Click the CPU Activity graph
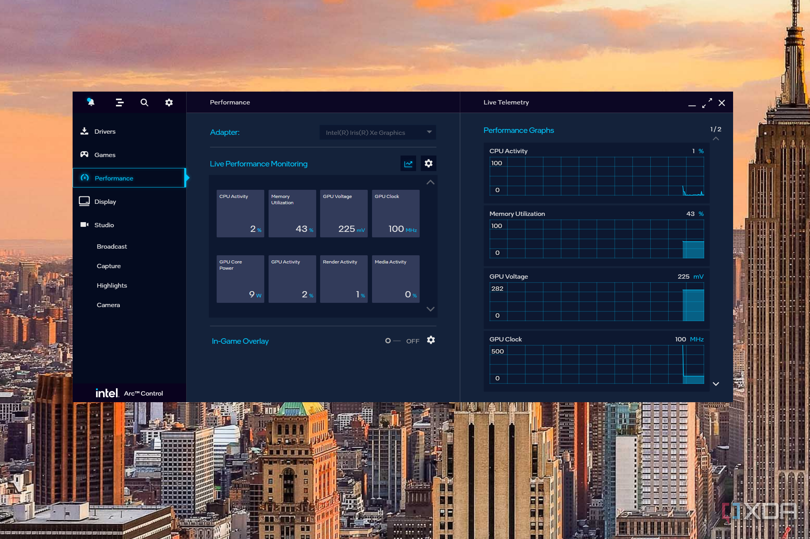This screenshot has width=810, height=539. (596, 176)
